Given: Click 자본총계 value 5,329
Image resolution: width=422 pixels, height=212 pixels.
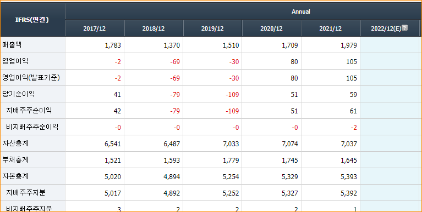Looking at the screenshot, I should pyautogui.click(x=290, y=176).
